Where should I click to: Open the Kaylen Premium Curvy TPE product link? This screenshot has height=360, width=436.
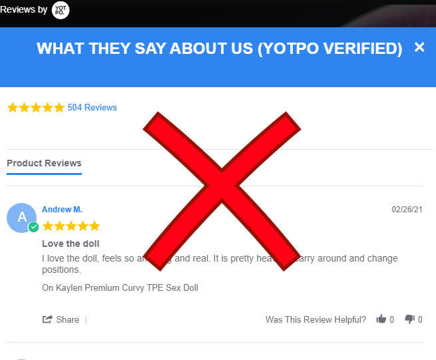(120, 287)
